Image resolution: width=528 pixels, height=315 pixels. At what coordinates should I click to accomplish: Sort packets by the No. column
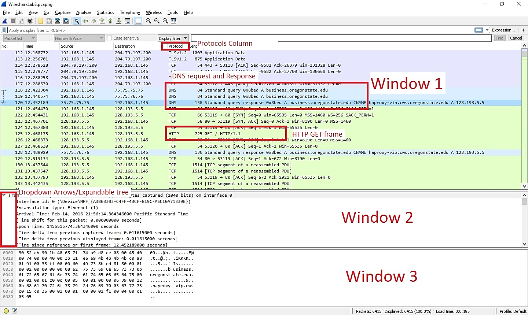point(12,46)
